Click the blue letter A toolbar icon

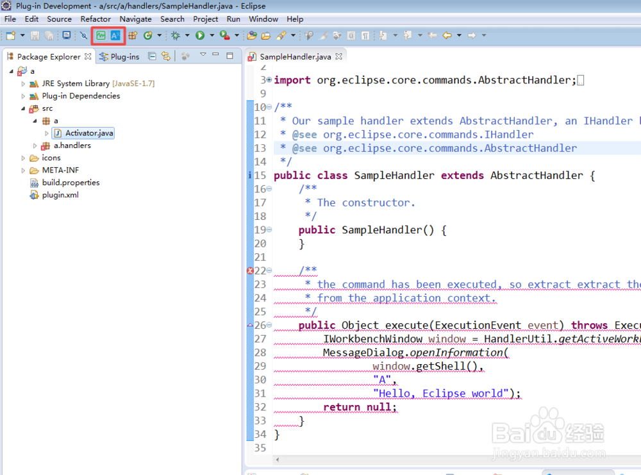pyautogui.click(x=115, y=35)
